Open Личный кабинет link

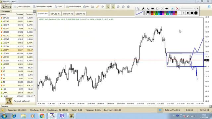[22, 101]
